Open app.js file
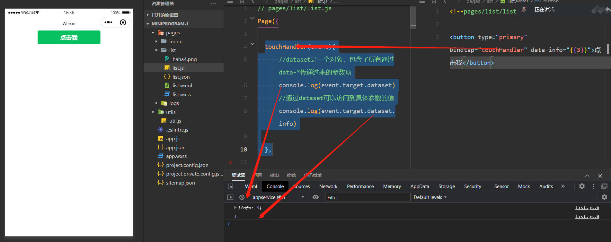This screenshot has width=611, height=242. tap(173, 139)
